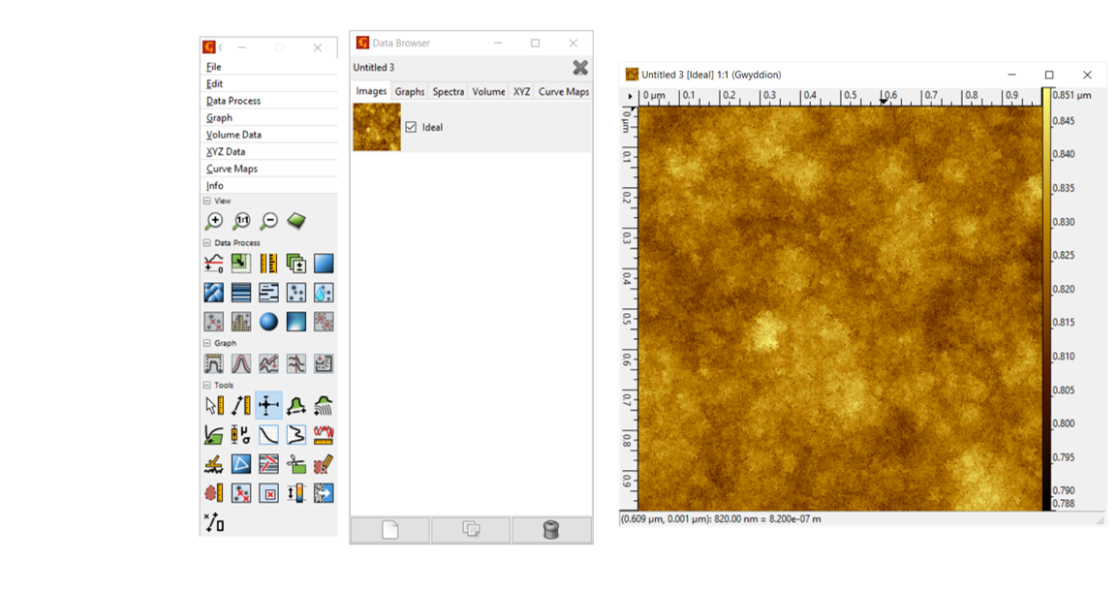Collapse the View toolbox section
The image size is (1120, 592).
pyautogui.click(x=207, y=202)
